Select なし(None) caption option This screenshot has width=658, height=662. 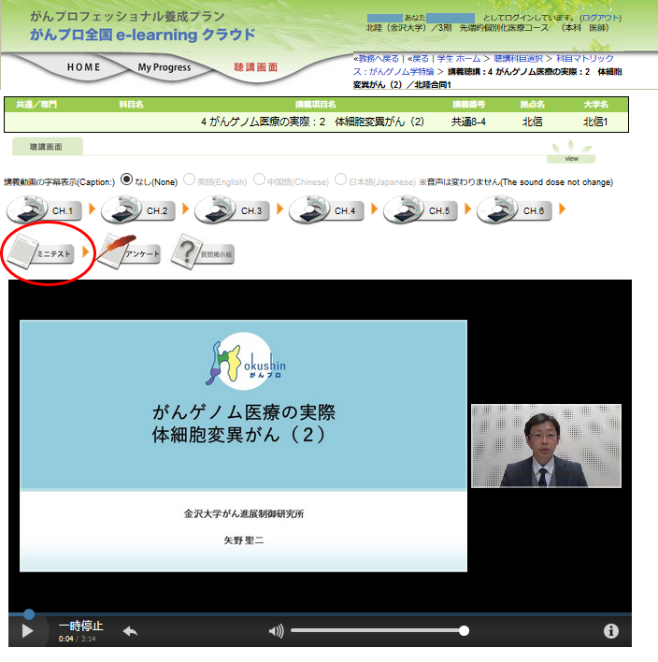click(127, 180)
